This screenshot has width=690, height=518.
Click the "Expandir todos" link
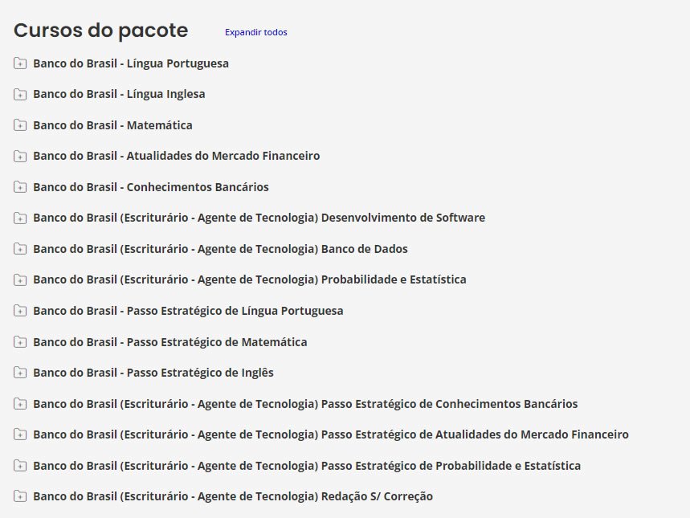click(x=255, y=32)
